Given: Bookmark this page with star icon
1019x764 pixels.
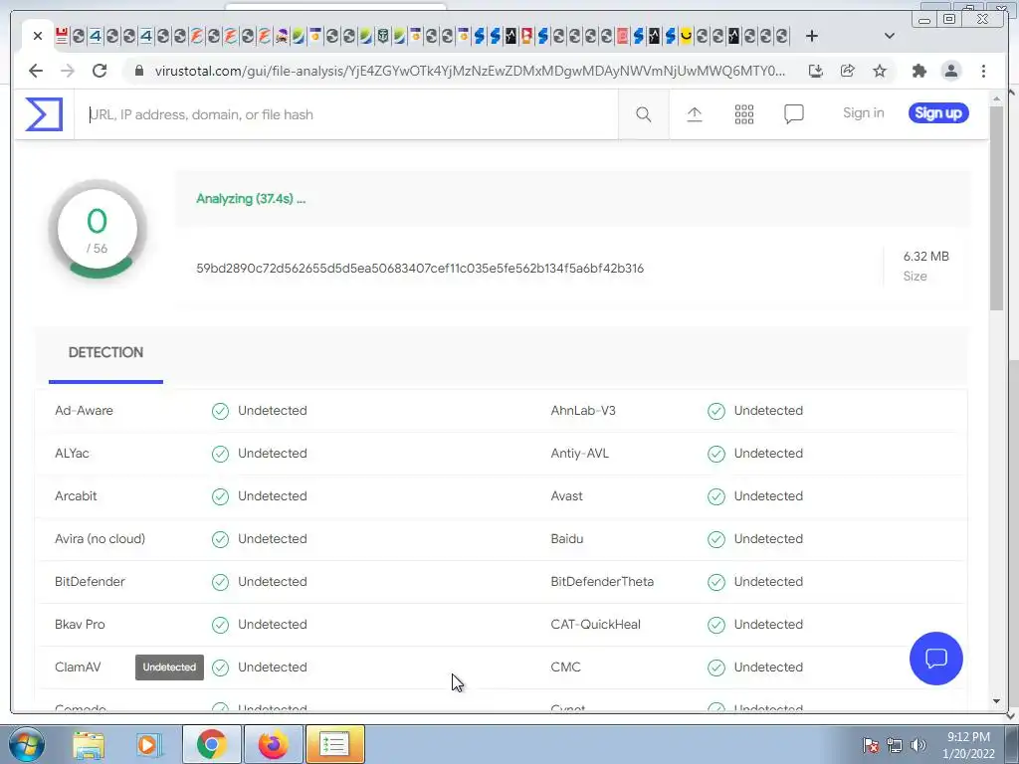Looking at the screenshot, I should pos(880,71).
